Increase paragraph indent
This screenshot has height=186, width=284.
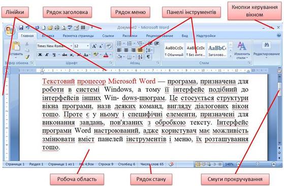tap(156, 44)
